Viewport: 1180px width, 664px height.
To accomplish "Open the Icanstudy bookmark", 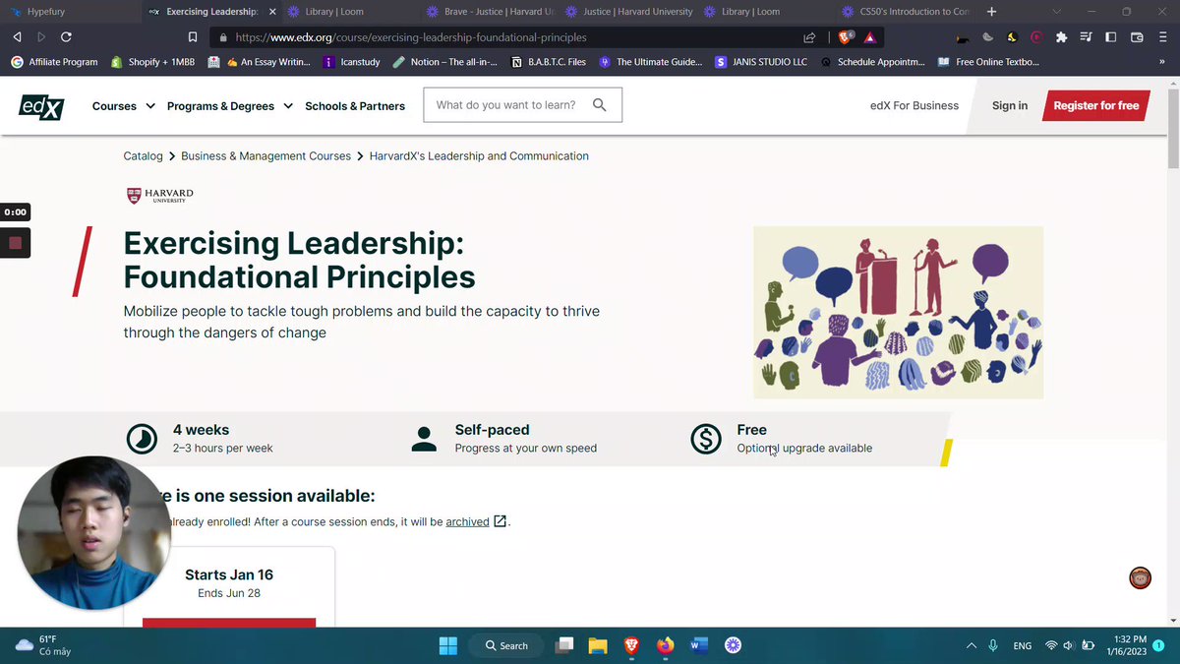I will tap(350, 62).
